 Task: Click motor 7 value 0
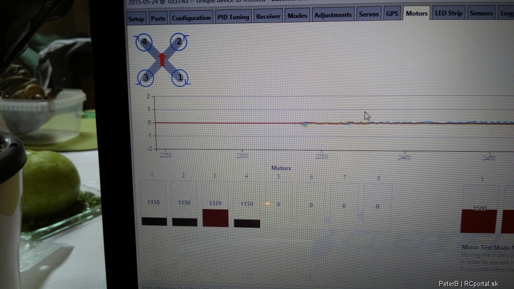(344, 206)
